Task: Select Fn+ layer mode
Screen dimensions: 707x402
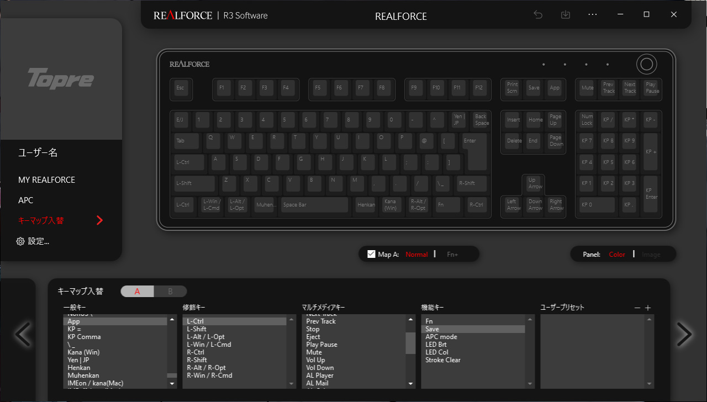Action: click(x=453, y=255)
